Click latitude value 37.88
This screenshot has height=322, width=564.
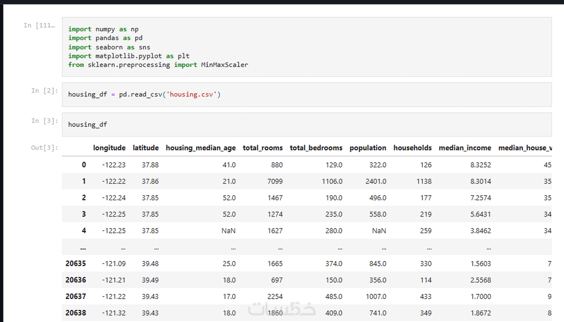150,165
